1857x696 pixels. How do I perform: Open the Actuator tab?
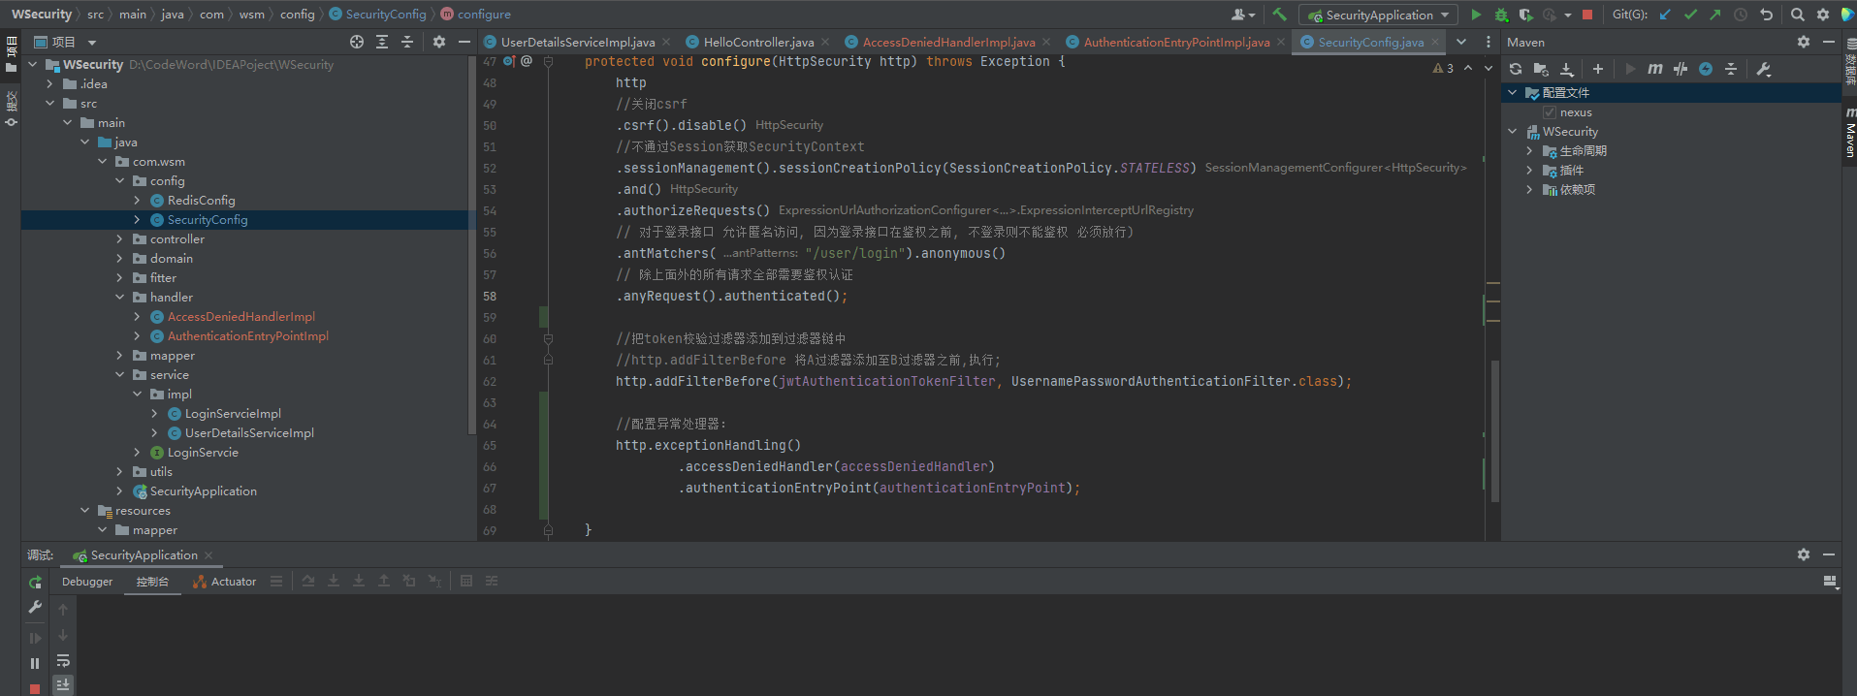(224, 582)
